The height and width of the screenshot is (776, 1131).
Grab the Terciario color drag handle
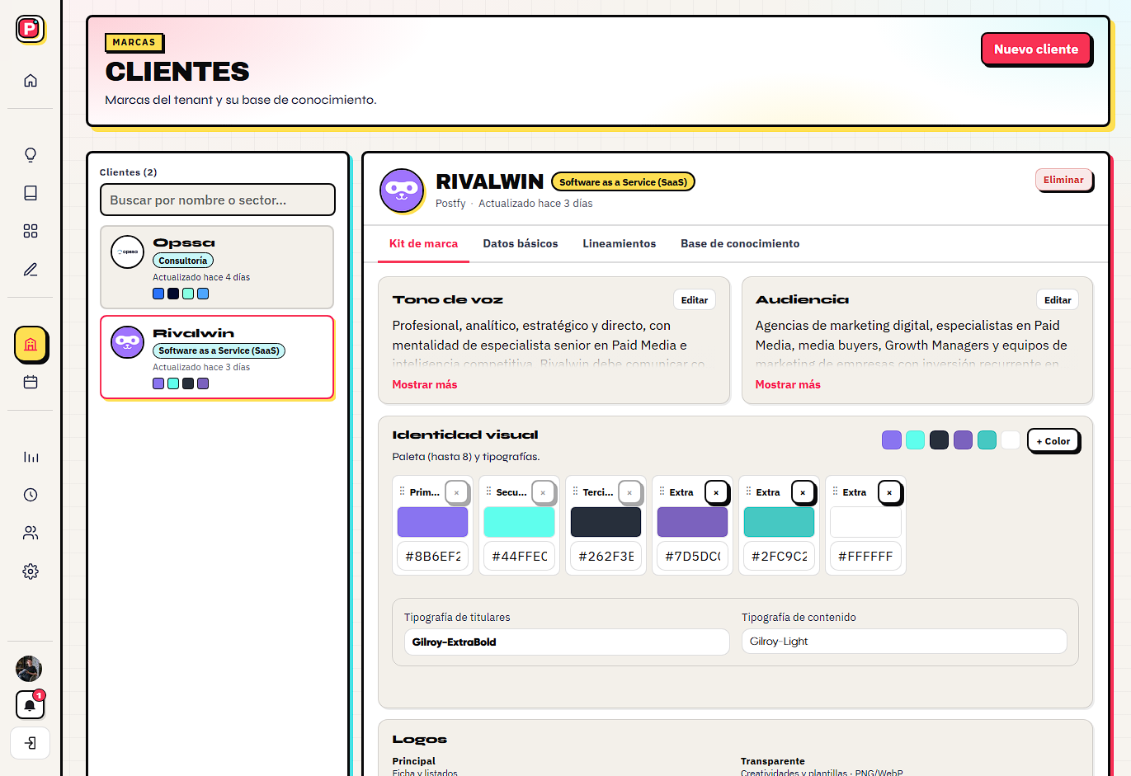[576, 491]
